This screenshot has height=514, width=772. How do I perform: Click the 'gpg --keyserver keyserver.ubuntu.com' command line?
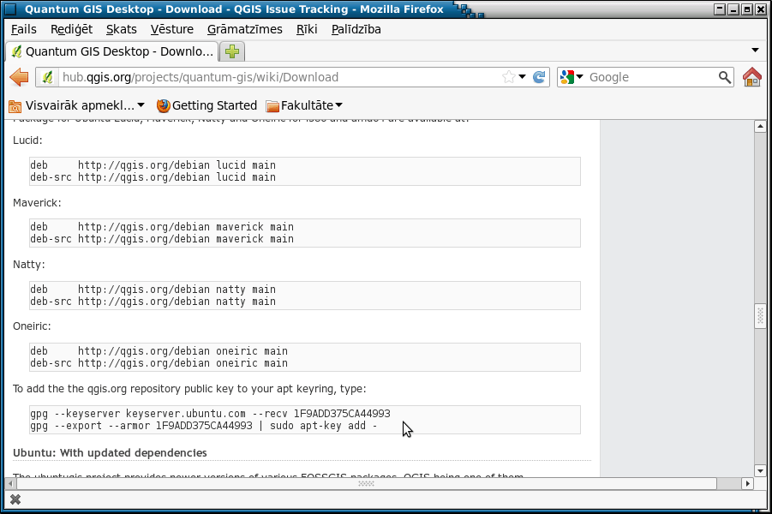(210, 414)
